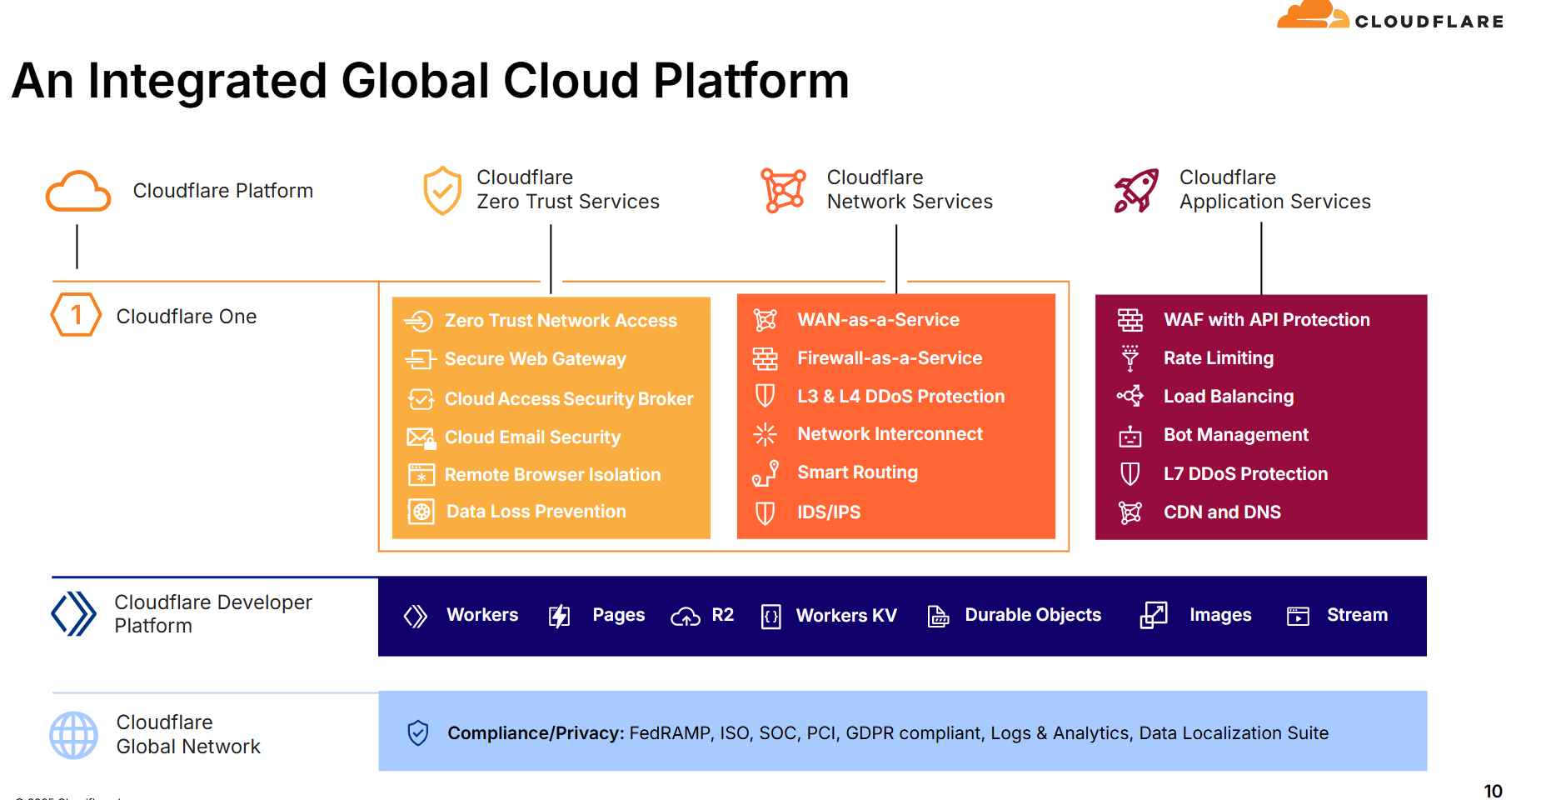The width and height of the screenshot is (1541, 800).
Task: Click the Zero Trust Network Access icon
Action: point(418,321)
